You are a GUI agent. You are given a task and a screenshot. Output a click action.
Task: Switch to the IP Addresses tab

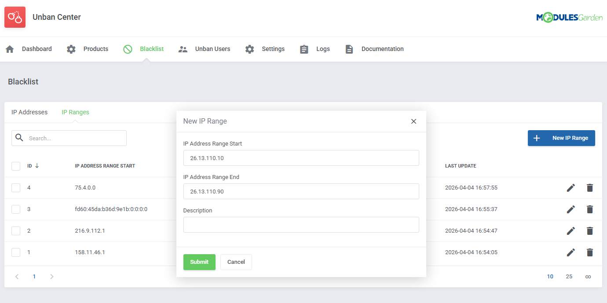coord(29,112)
